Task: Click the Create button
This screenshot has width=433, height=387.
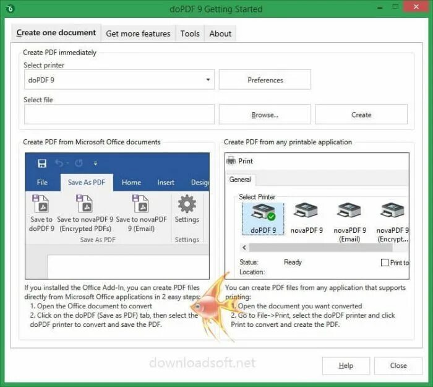Action: pyautogui.click(x=361, y=115)
